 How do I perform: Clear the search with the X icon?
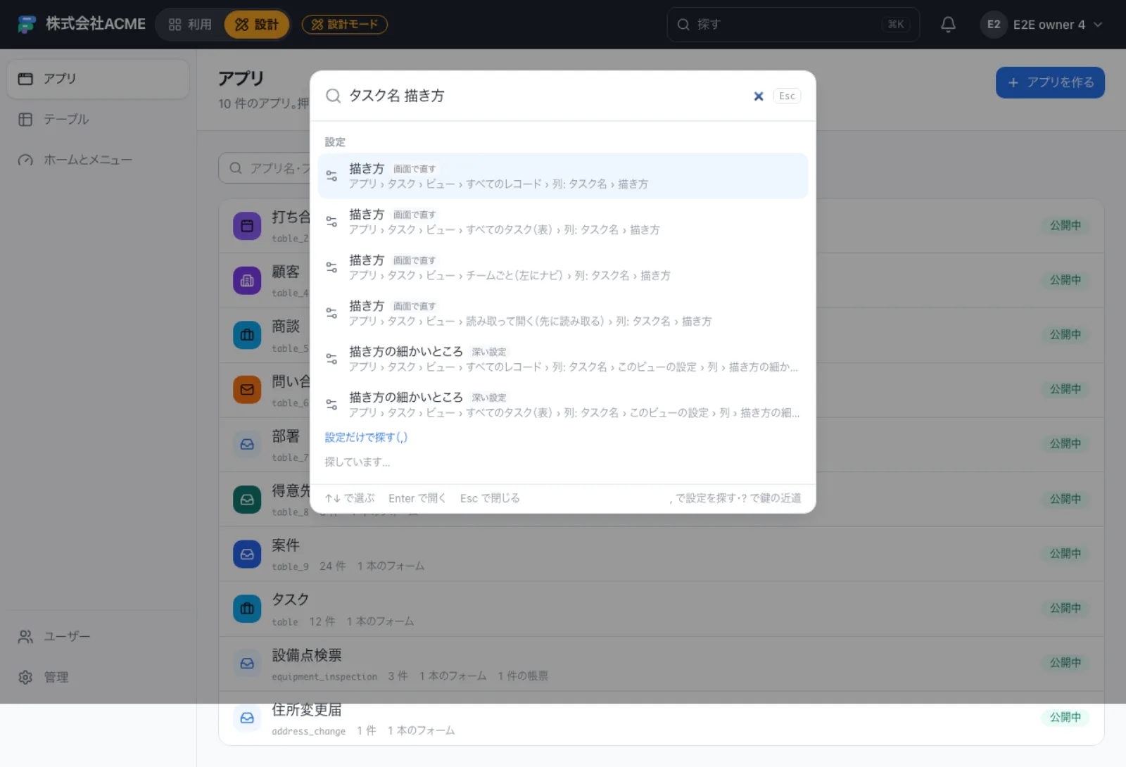point(759,96)
